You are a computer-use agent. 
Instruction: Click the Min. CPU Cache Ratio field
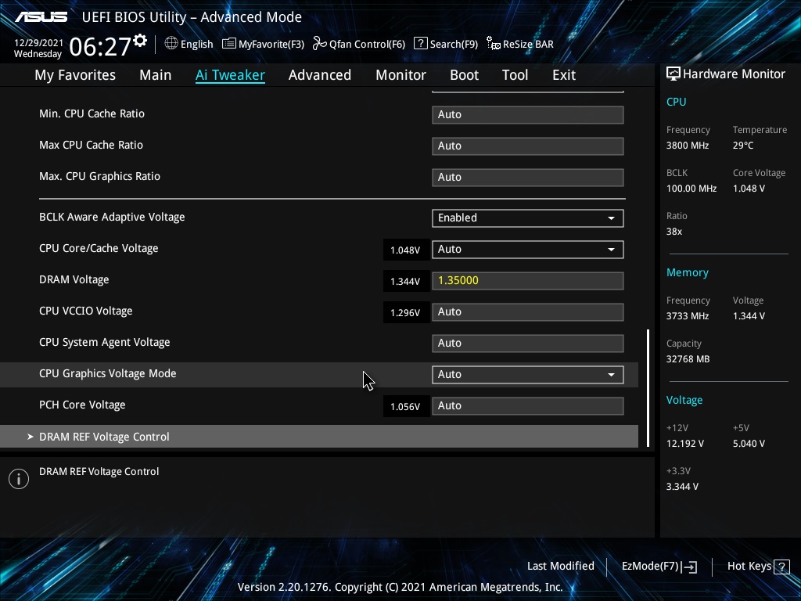[x=528, y=114]
